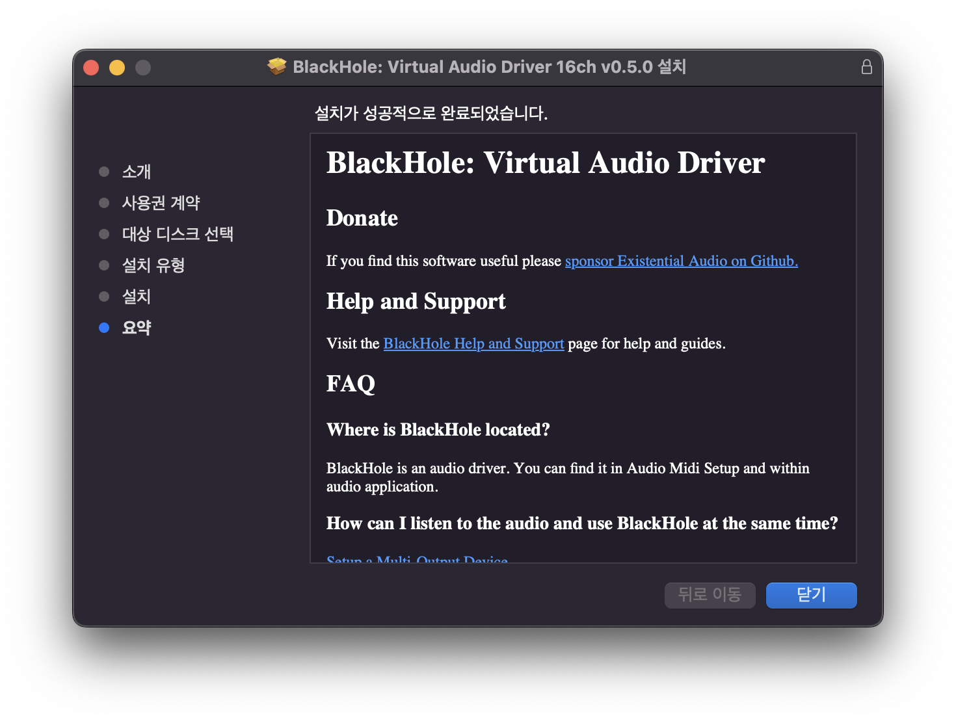Viewport: 956px width, 723px height.
Task: Click the gray bullet beside 설치 유형
Action: [104, 265]
